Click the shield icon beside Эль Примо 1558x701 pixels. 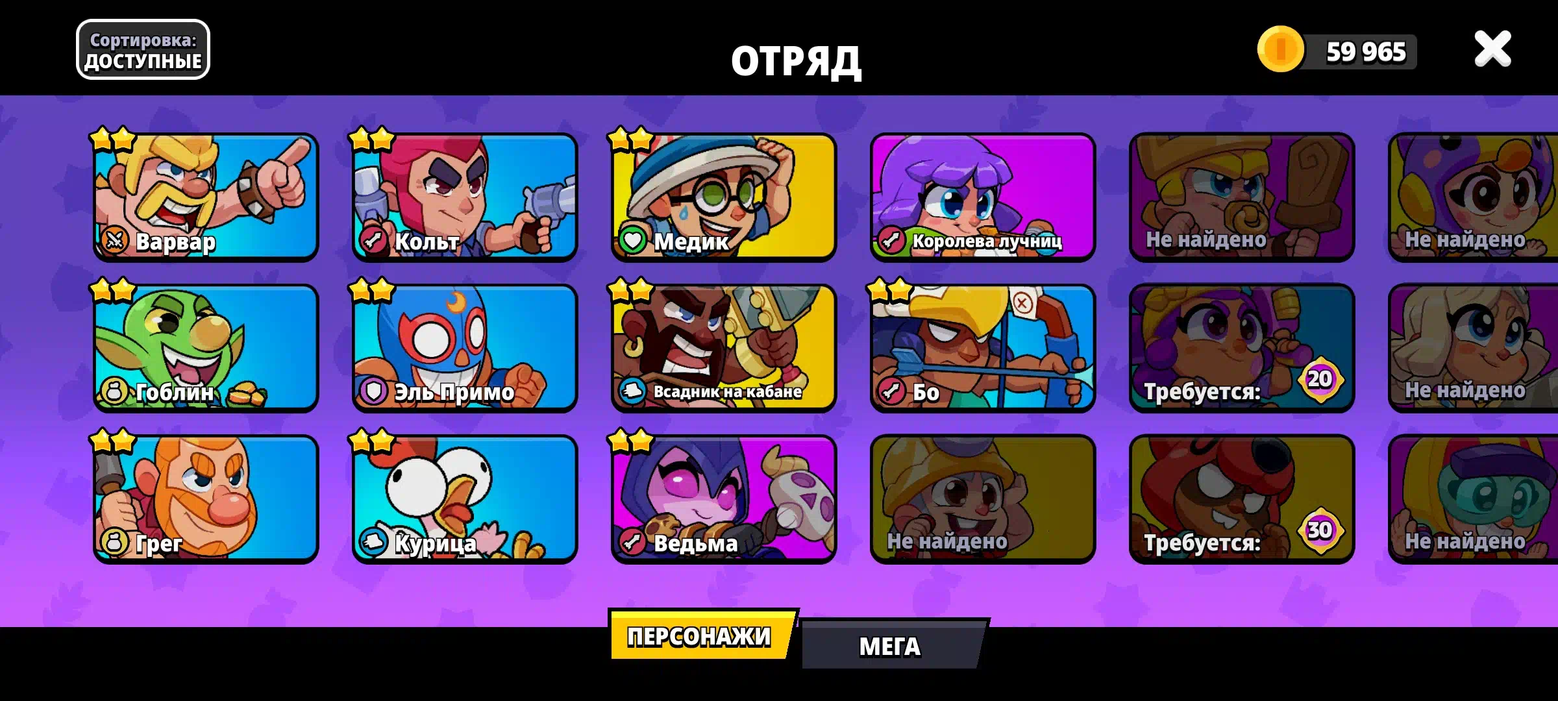click(373, 391)
